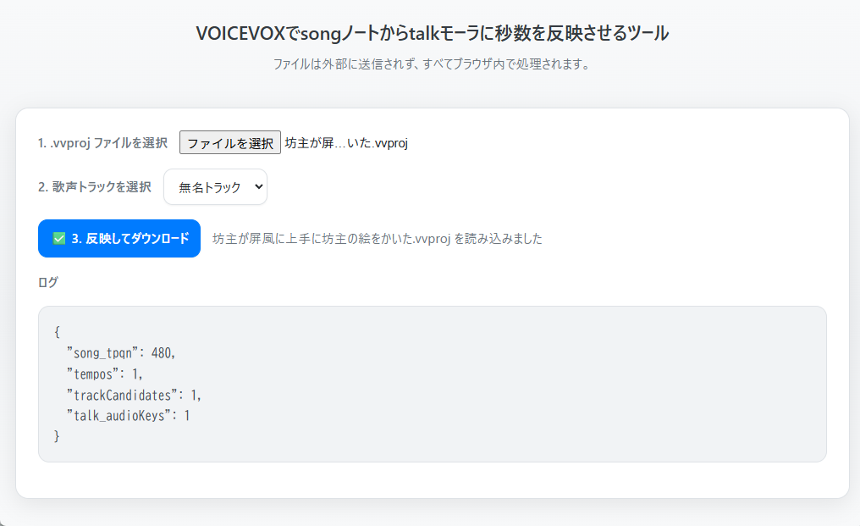The image size is (860, 526).
Task: Open the 無名トラック track dropdown
Action: [215, 187]
